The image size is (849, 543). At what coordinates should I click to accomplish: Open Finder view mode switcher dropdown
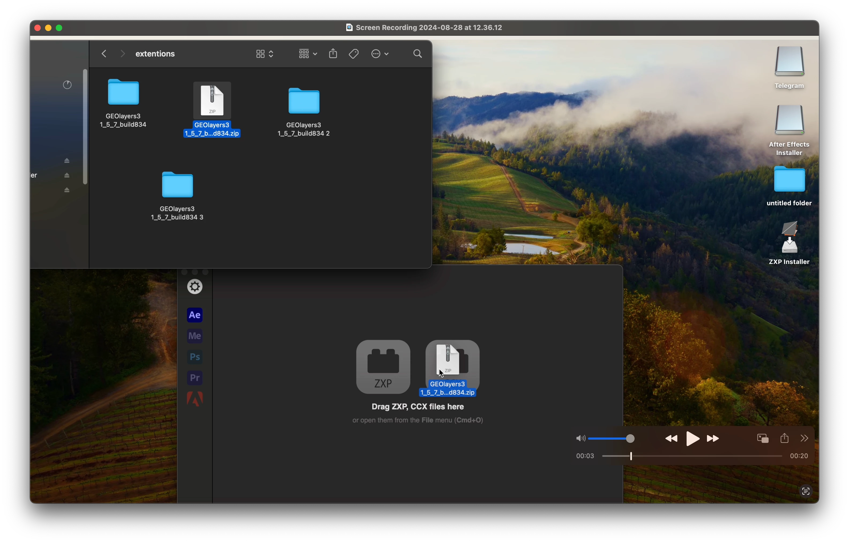265,54
